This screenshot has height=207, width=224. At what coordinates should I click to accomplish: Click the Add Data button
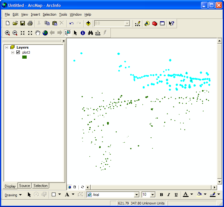[88, 23]
